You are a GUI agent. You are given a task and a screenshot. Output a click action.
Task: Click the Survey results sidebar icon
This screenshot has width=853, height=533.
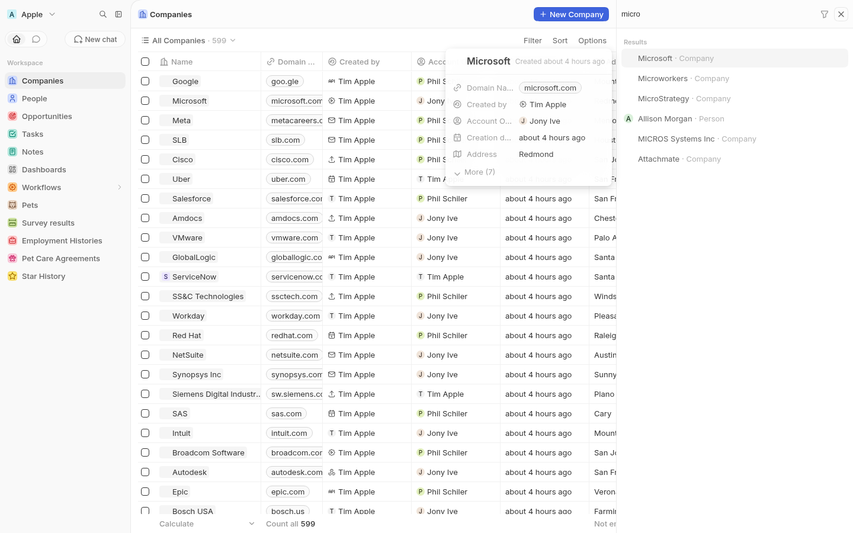point(12,223)
